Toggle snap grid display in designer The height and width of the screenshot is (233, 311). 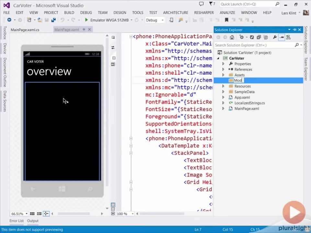tap(32, 214)
